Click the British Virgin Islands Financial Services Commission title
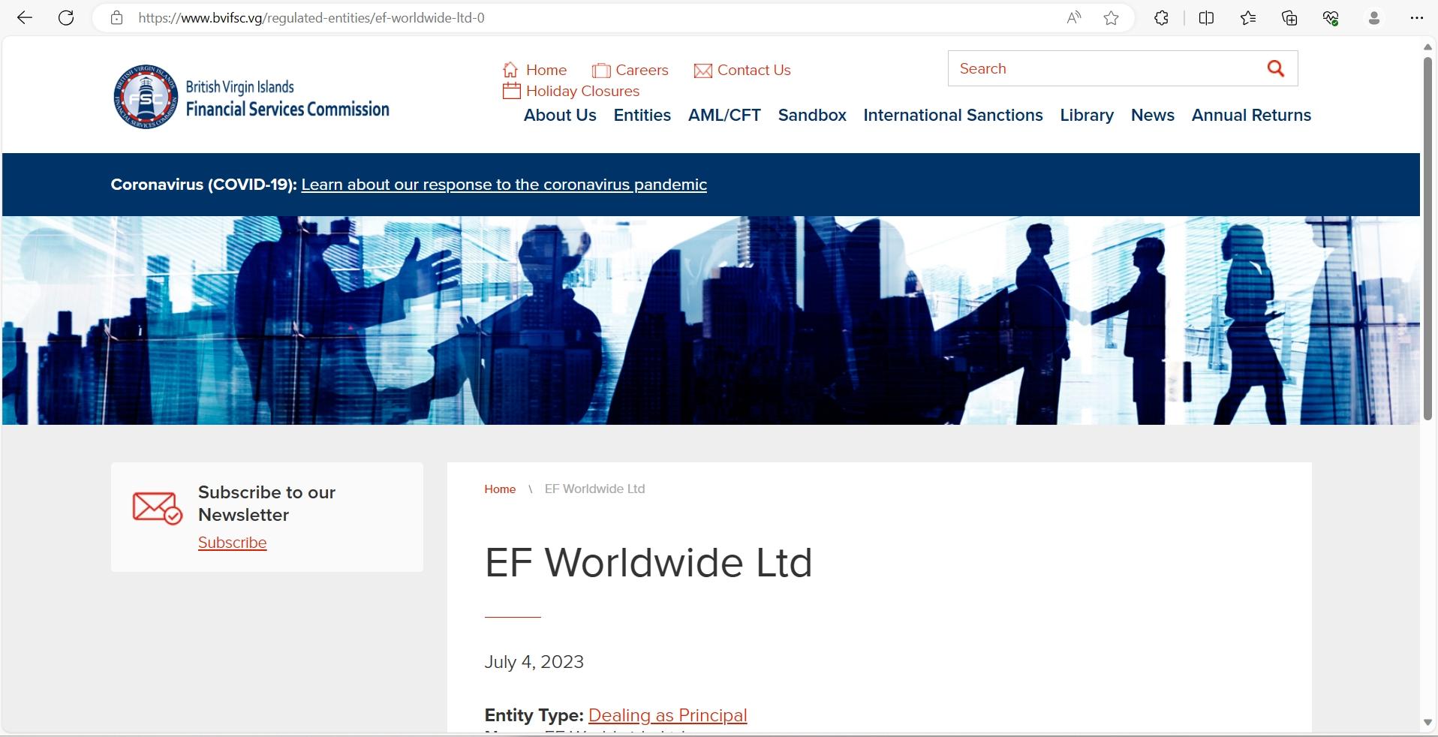Image resolution: width=1438 pixels, height=737 pixels. click(x=287, y=98)
